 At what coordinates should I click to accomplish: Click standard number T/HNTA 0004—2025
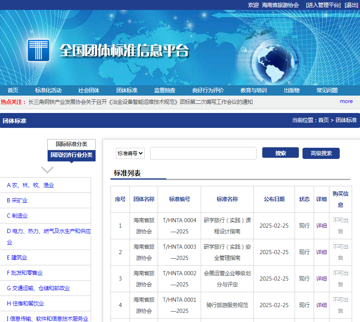pos(180,226)
